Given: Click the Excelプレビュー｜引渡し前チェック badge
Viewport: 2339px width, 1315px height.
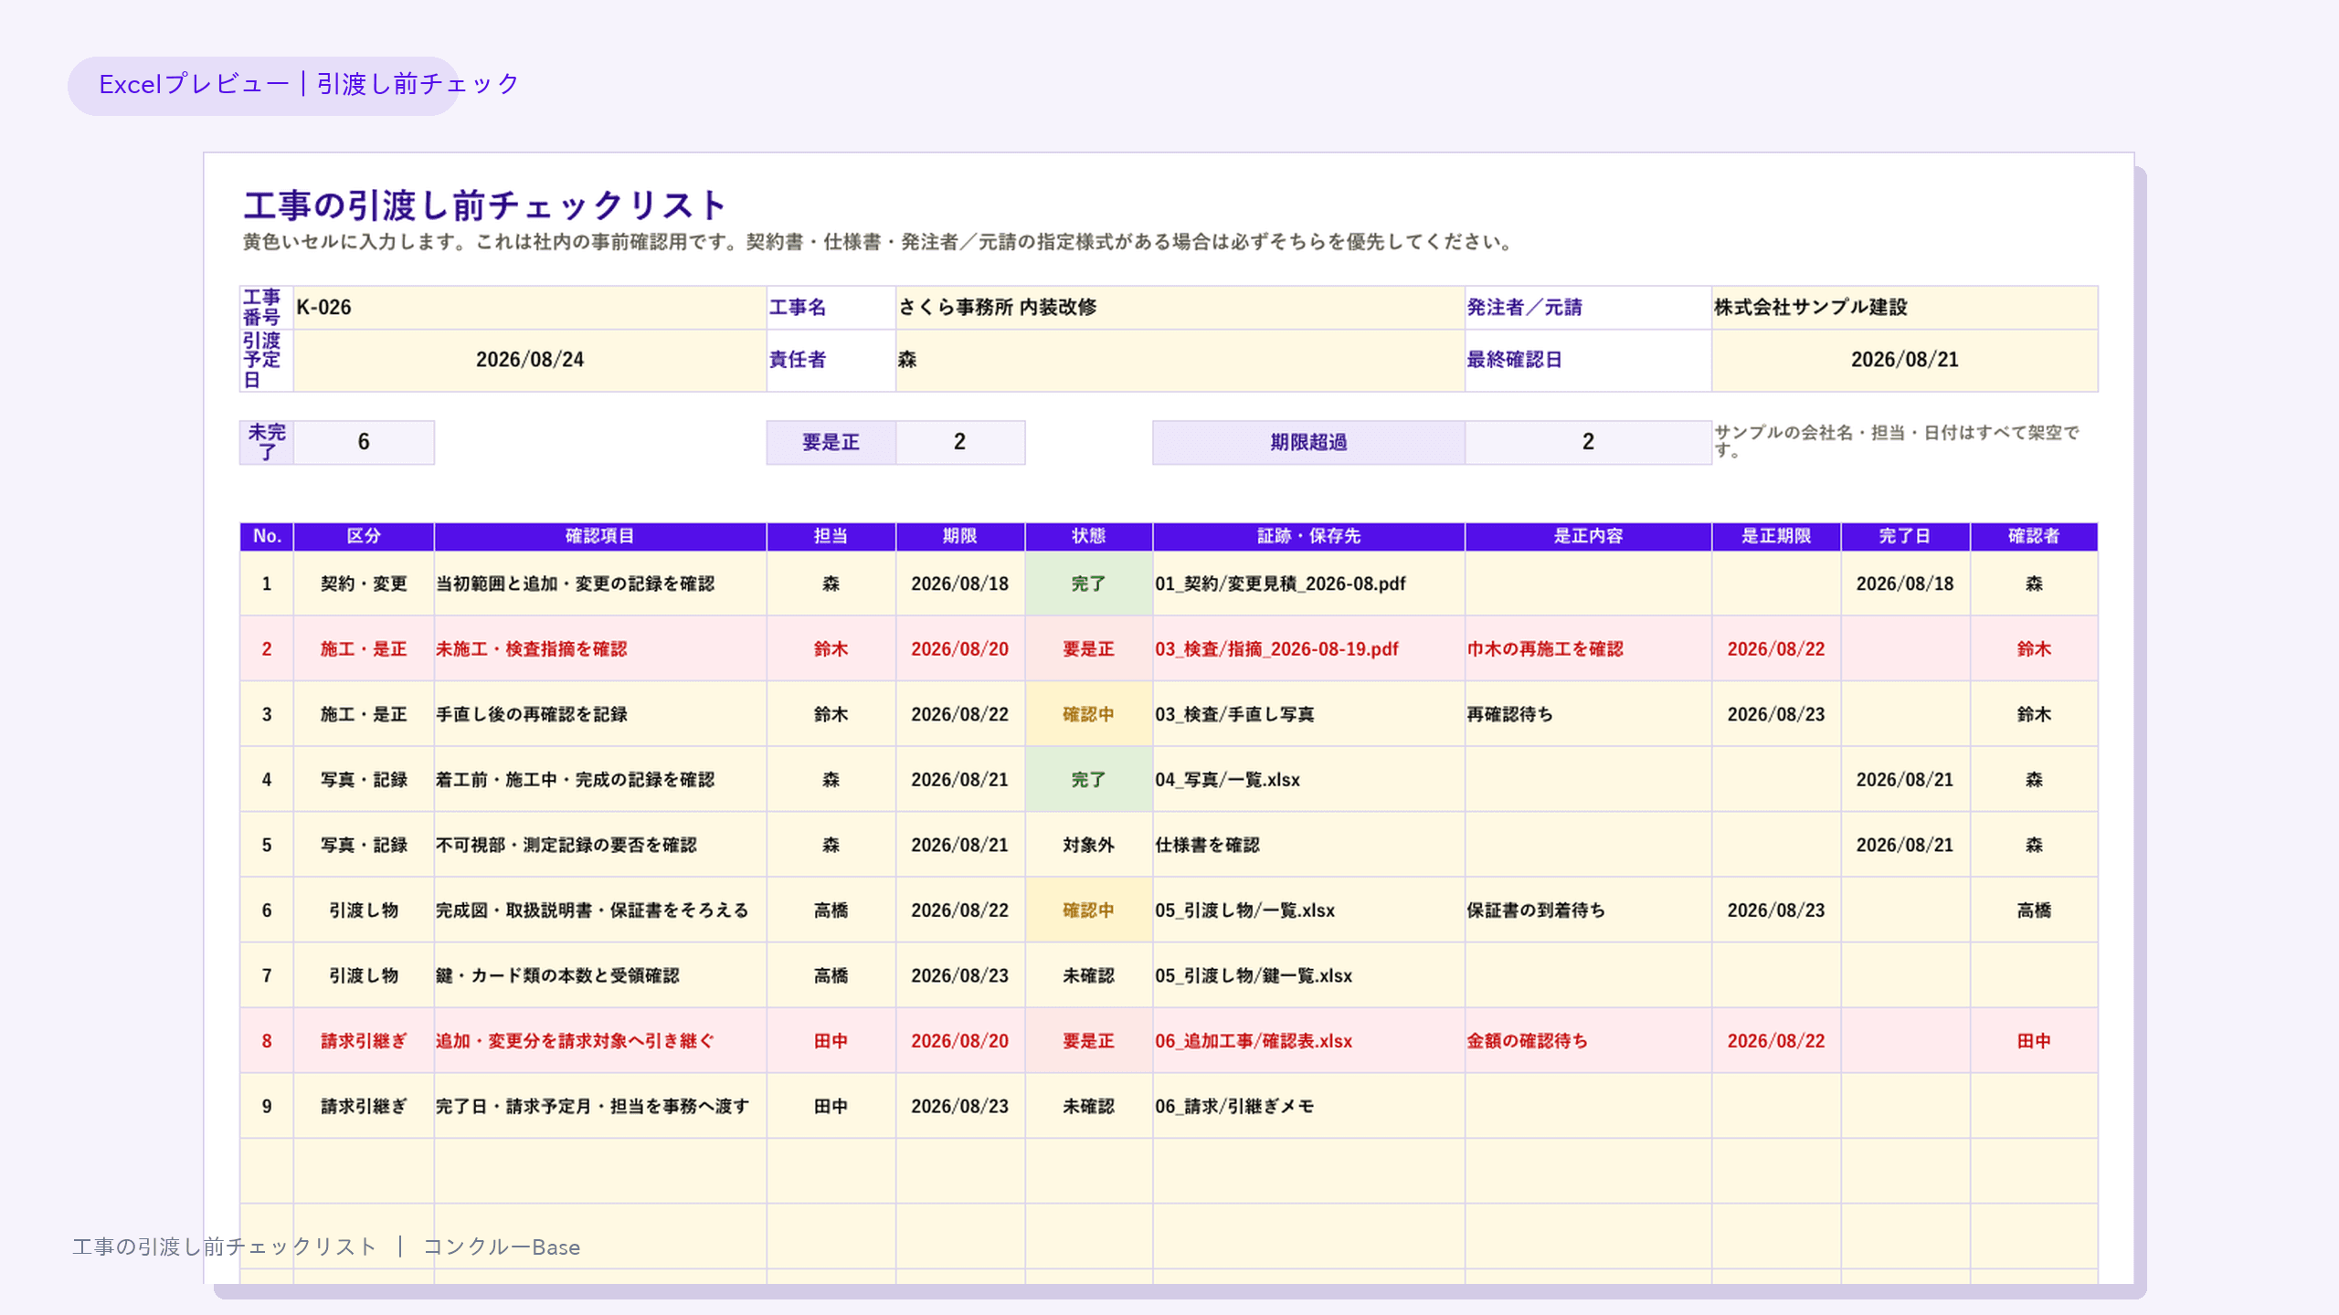Looking at the screenshot, I should click(263, 85).
